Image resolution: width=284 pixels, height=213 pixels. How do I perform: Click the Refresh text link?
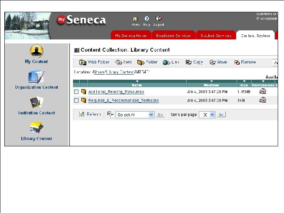pyautogui.click(x=93, y=114)
